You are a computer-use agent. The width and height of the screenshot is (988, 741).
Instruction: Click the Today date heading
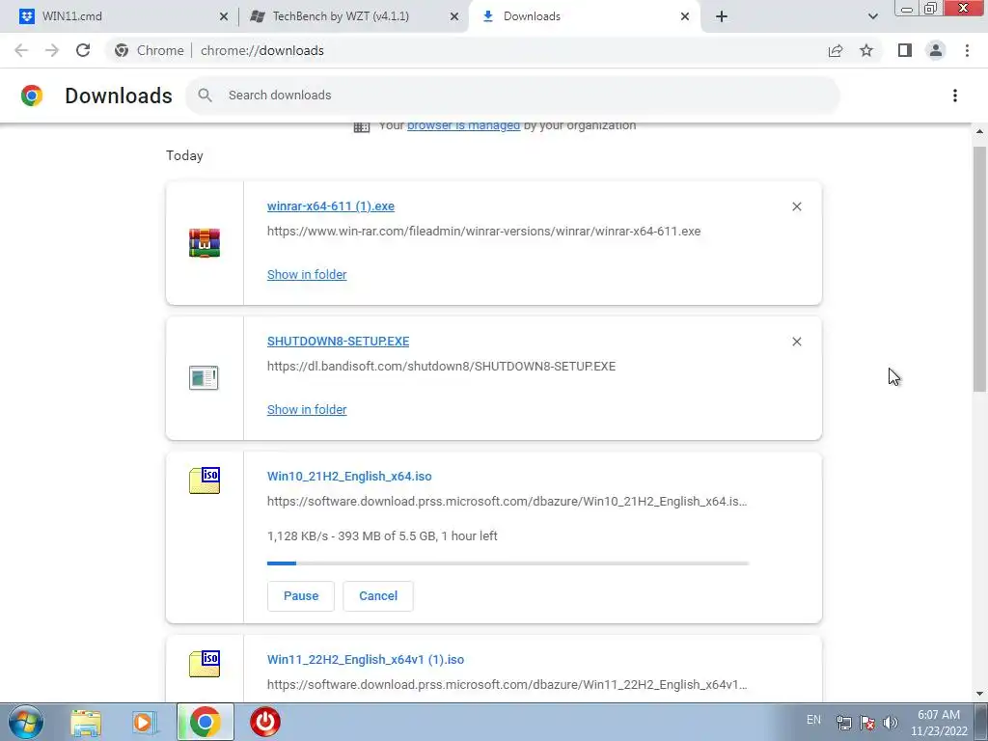point(184,155)
